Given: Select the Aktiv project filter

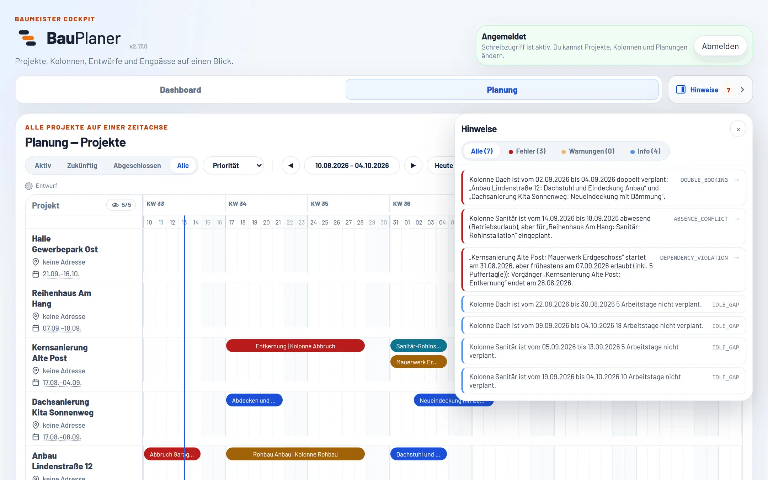Looking at the screenshot, I should [x=43, y=165].
